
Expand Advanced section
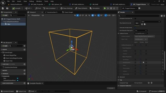coord(119,77)
